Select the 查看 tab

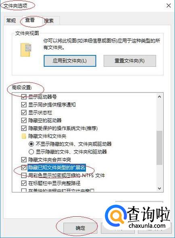[30, 20]
